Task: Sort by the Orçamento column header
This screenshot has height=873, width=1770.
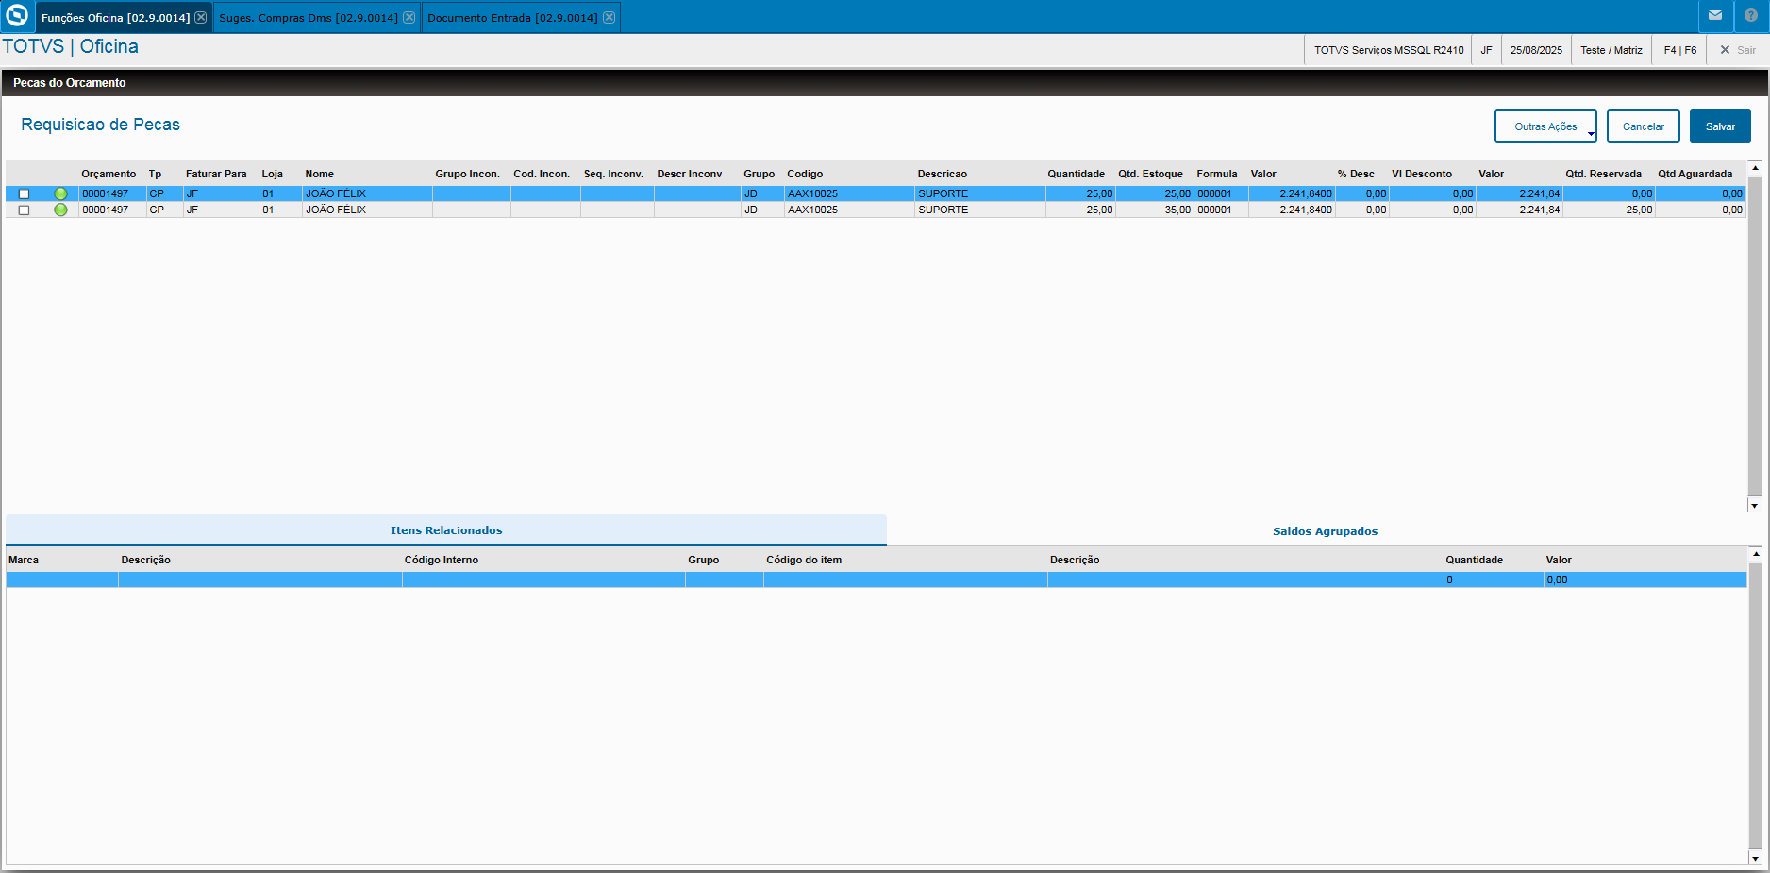Action: click(109, 174)
